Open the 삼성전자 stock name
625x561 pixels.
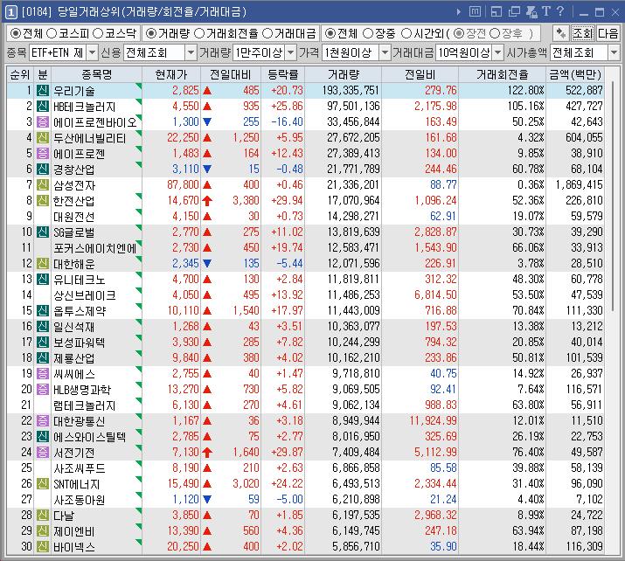pyautogui.click(x=74, y=185)
